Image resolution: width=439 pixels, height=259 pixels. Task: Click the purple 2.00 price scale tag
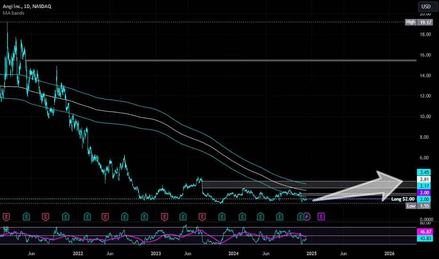424,192
